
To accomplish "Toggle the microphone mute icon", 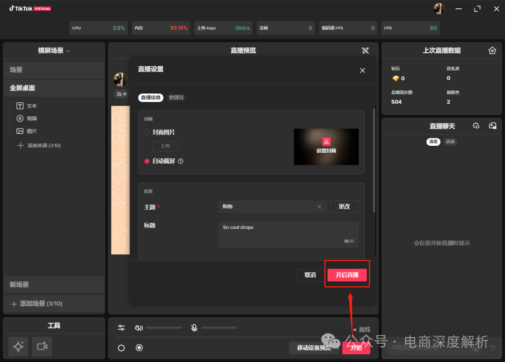I will click(x=194, y=328).
